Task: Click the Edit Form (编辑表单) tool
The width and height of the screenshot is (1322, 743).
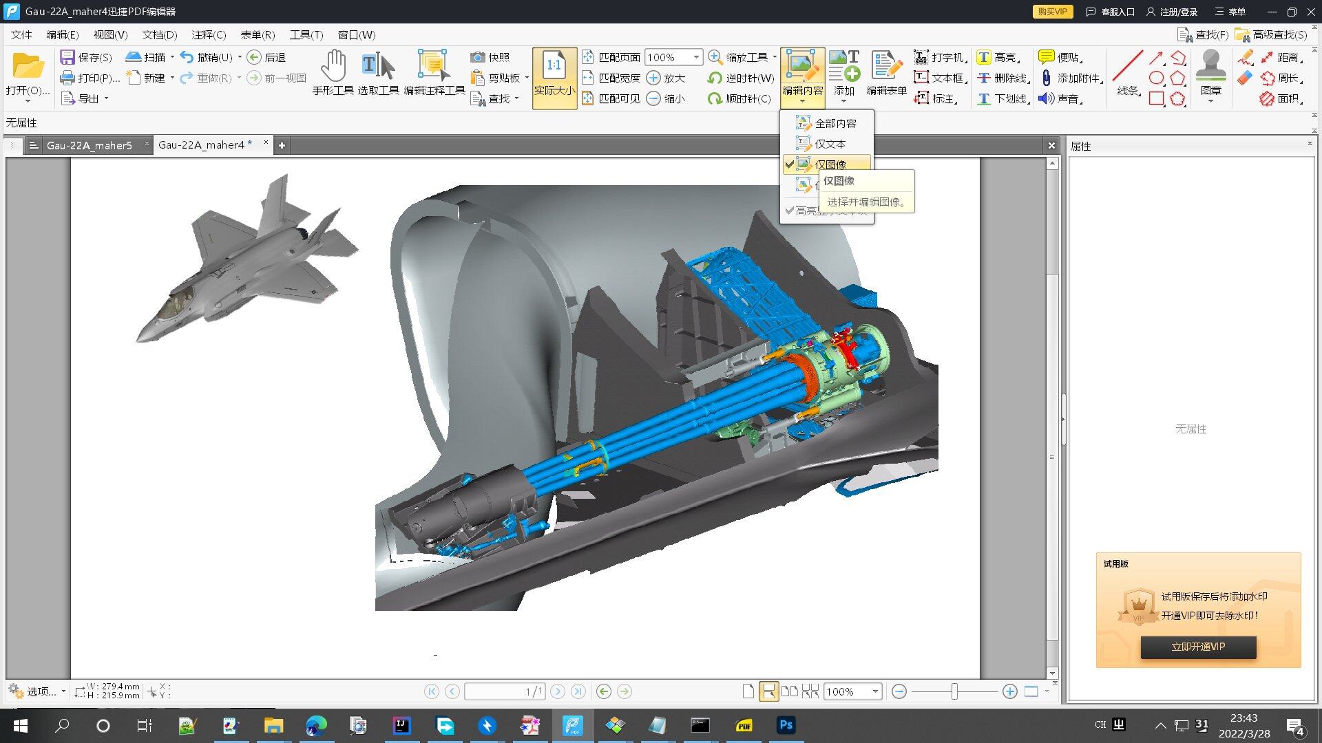Action: (886, 73)
